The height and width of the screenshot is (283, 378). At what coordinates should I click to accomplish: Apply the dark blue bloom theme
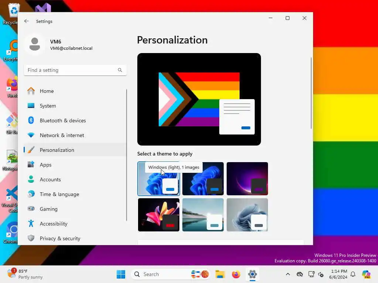pyautogui.click(x=203, y=179)
